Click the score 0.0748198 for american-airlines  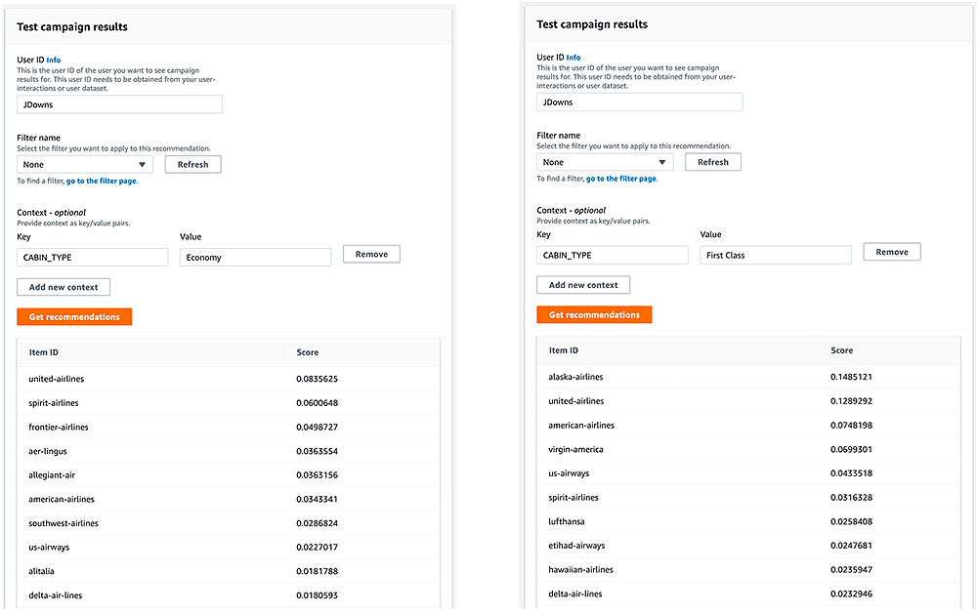[851, 426]
